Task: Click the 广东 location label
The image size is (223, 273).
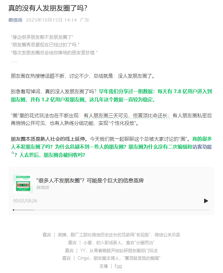Action: 85,20
